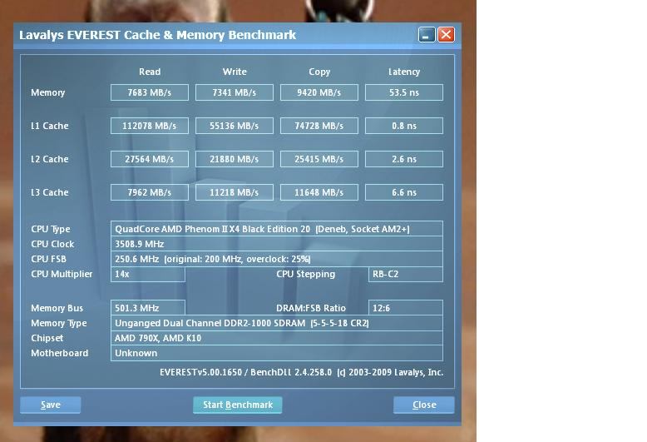Image resolution: width=647 pixels, height=442 pixels.
Task: Click L2 Cache Latency value 2.6 ns
Action: point(404,159)
